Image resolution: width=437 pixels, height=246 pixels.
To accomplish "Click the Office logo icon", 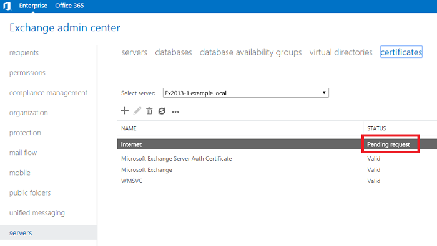I will 7,6.
